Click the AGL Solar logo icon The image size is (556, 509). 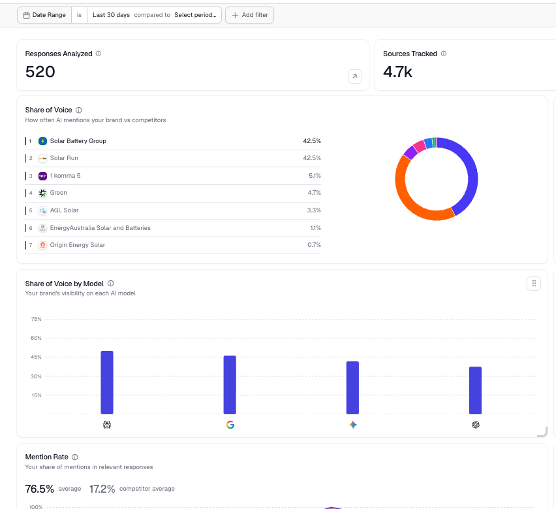42,210
